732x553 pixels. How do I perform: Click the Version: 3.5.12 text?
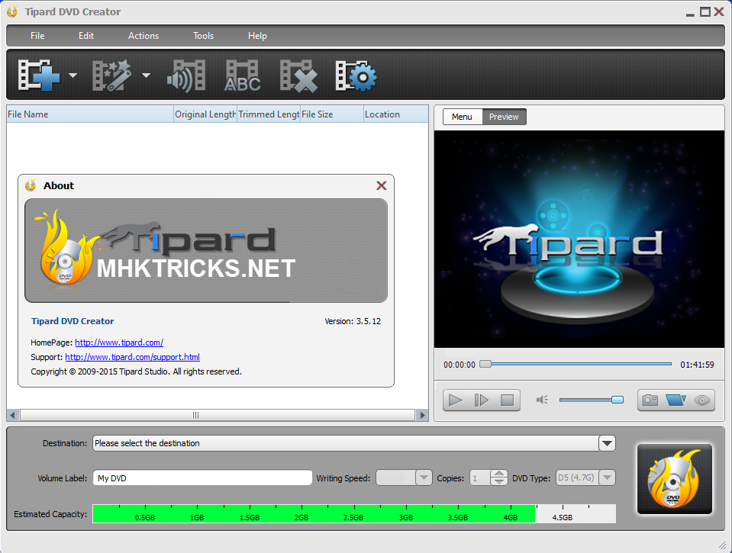coord(353,321)
